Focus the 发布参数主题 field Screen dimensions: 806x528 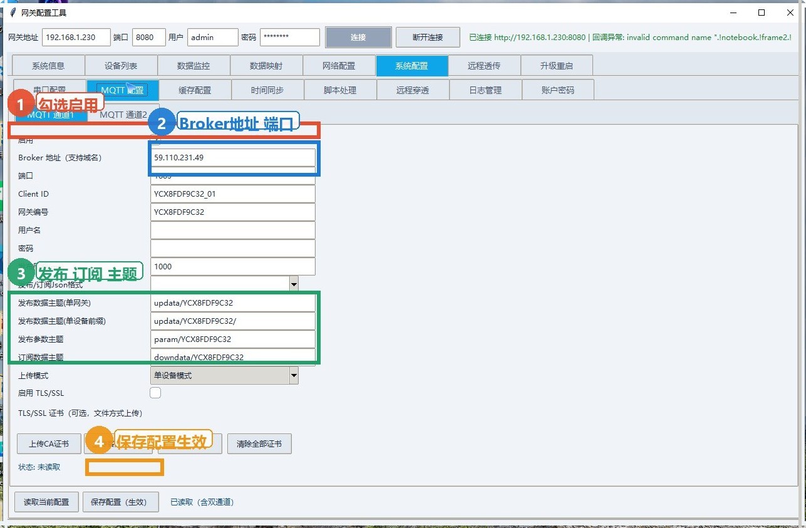pos(233,339)
